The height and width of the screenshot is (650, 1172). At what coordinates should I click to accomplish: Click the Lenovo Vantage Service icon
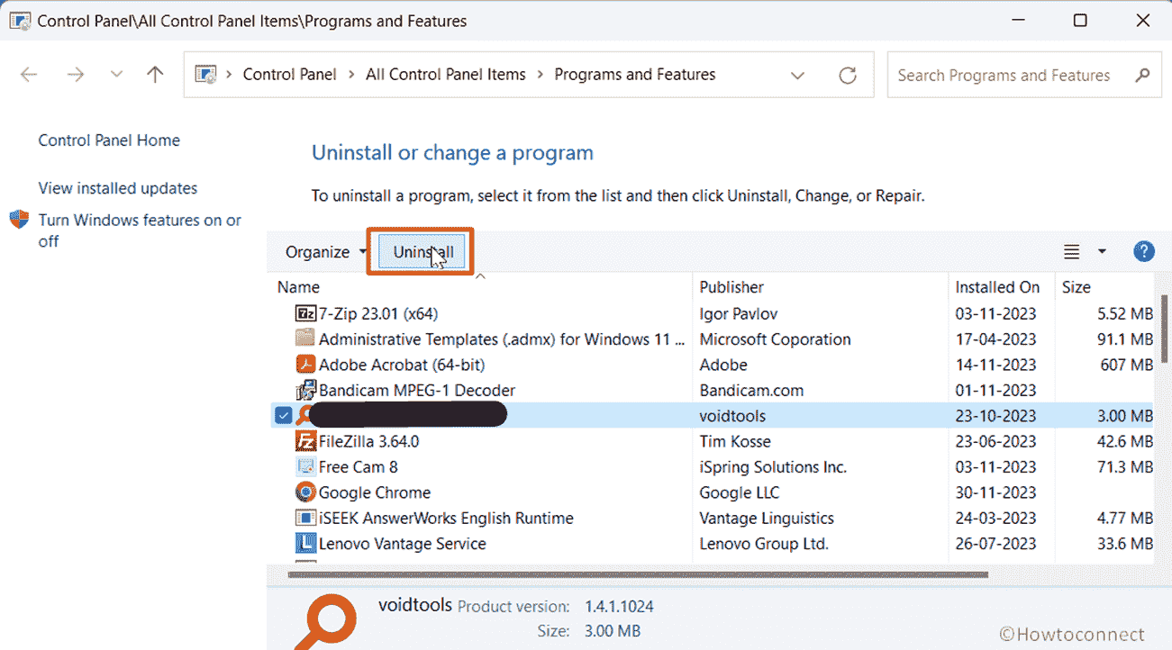point(305,544)
